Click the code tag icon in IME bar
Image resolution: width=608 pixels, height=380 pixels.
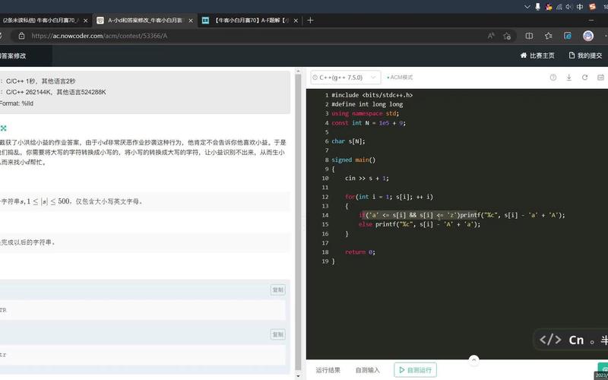click(x=550, y=340)
